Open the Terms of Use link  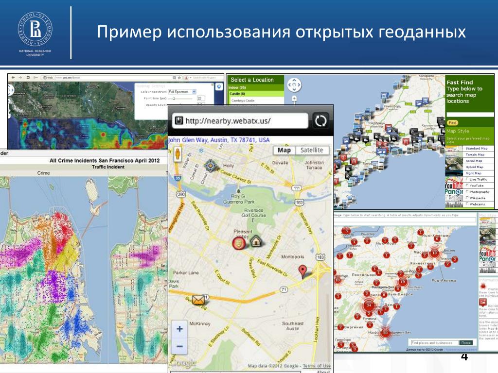[x=316, y=366]
